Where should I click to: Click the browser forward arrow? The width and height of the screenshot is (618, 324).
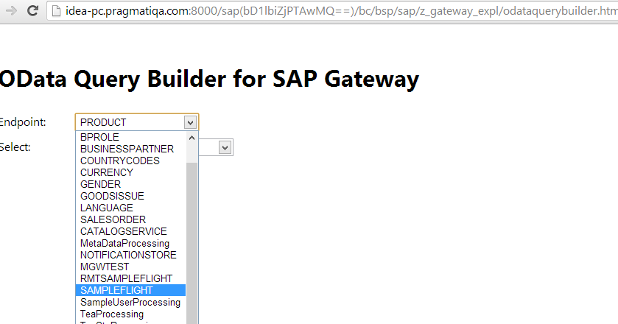tap(12, 10)
